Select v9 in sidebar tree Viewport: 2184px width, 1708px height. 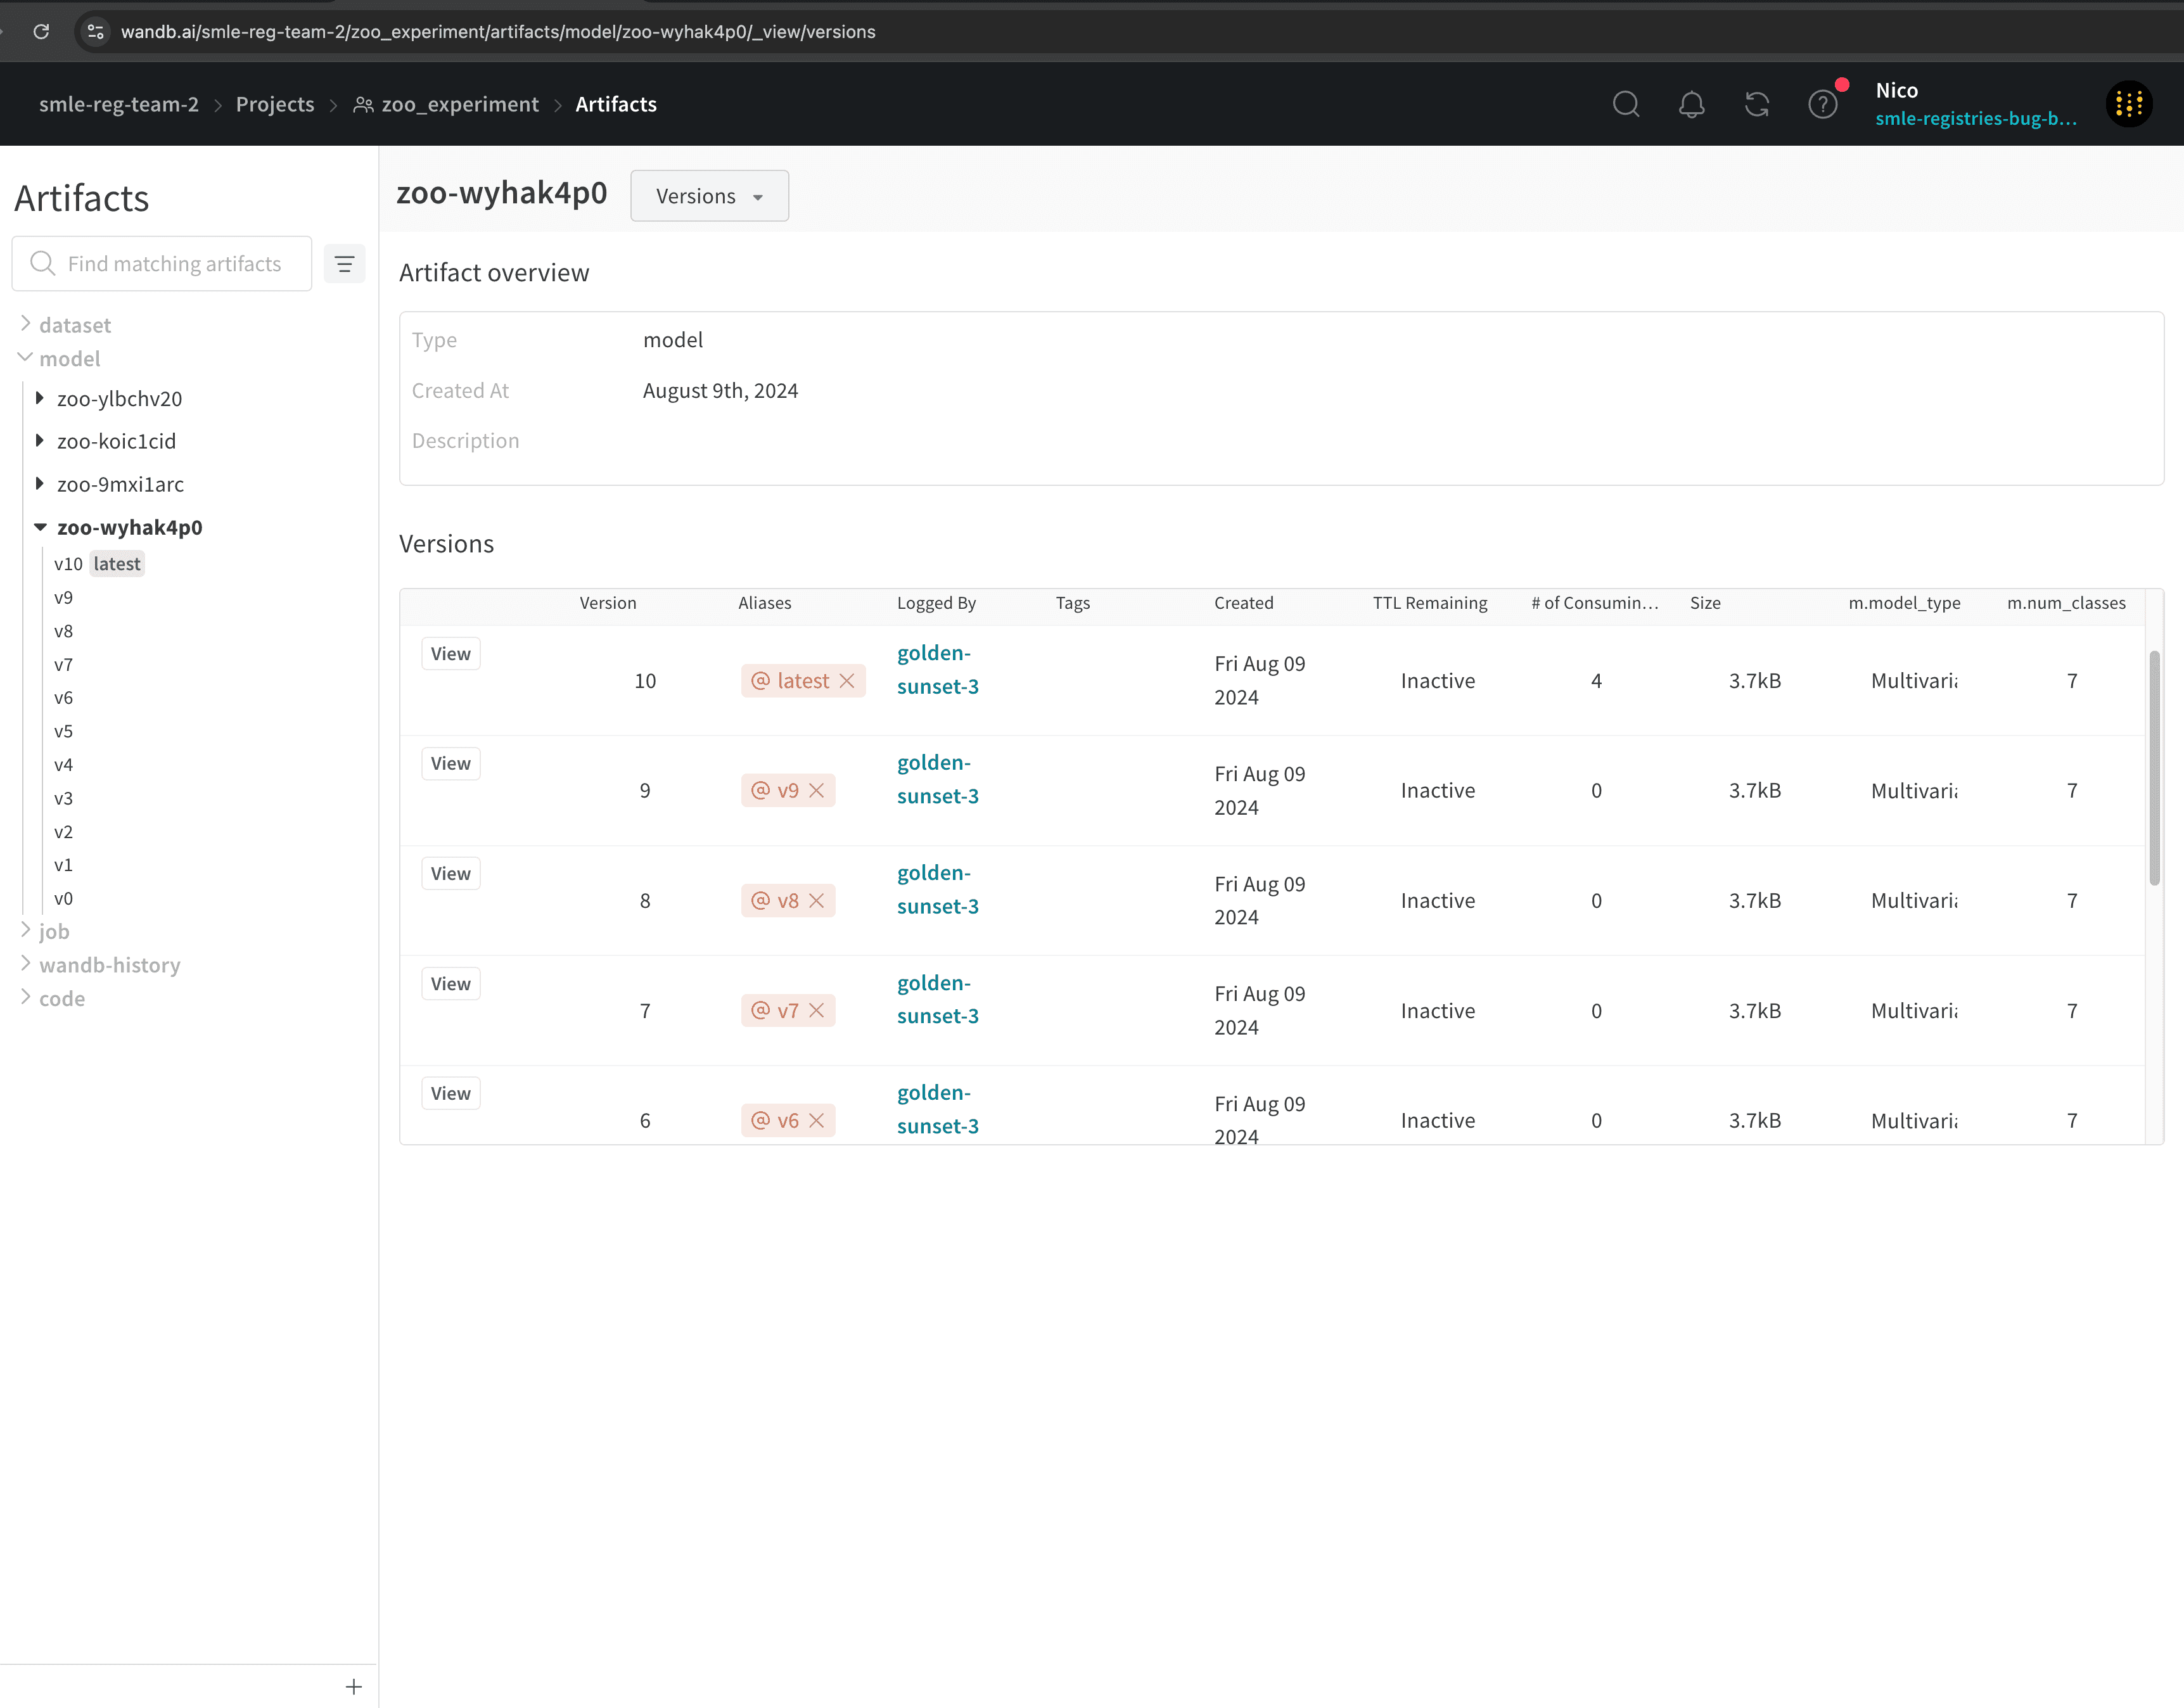(x=64, y=598)
